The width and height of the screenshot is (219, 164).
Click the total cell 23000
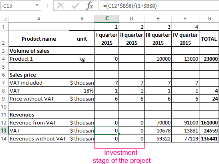click(209, 59)
